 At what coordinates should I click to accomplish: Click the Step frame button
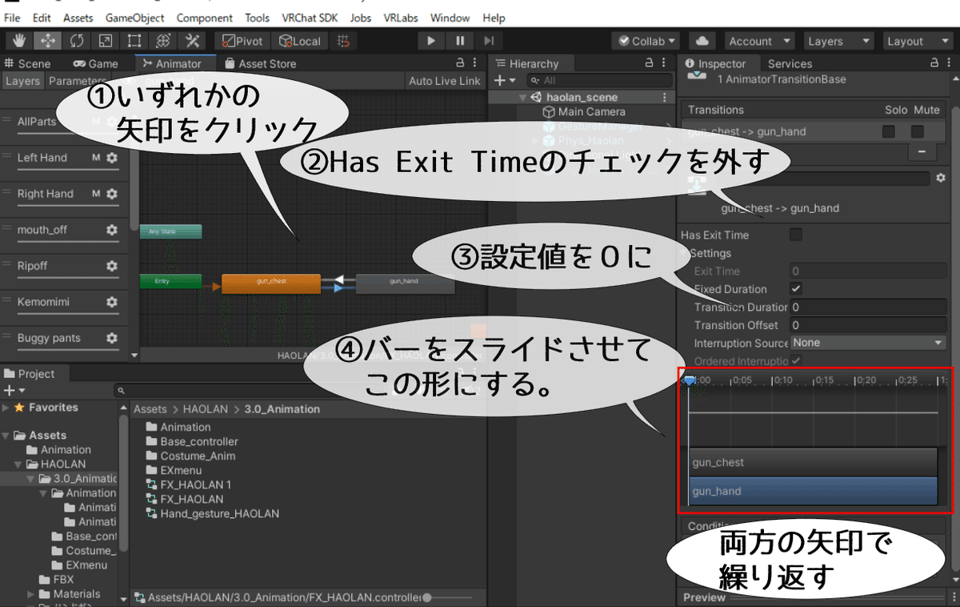[489, 41]
